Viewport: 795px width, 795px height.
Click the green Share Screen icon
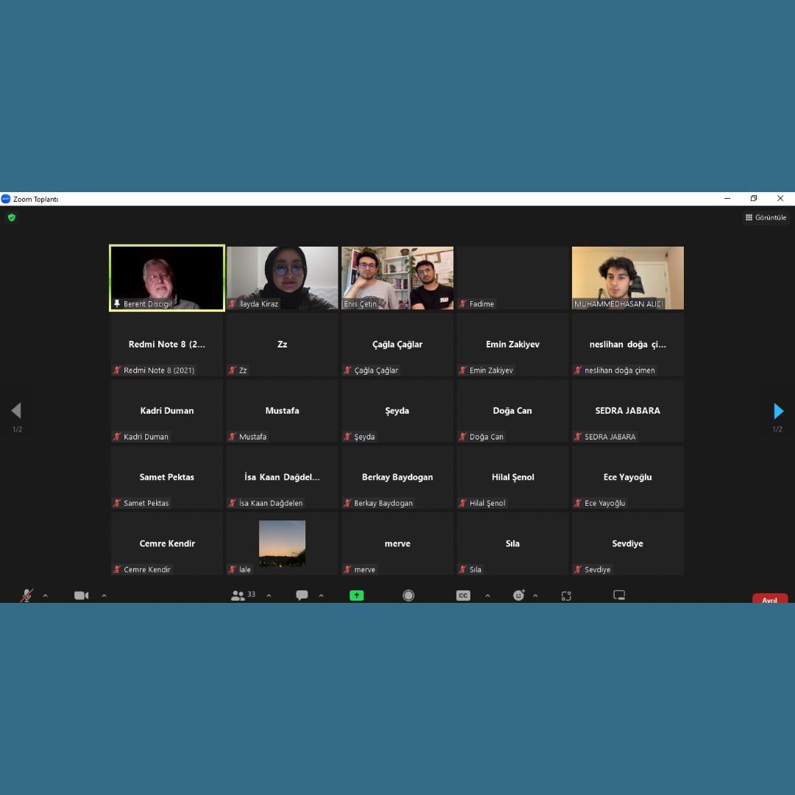[x=356, y=596]
